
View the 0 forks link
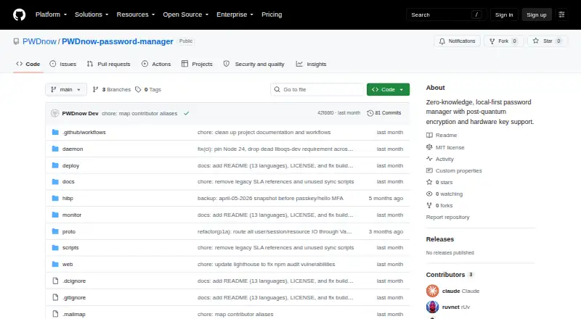click(440, 205)
